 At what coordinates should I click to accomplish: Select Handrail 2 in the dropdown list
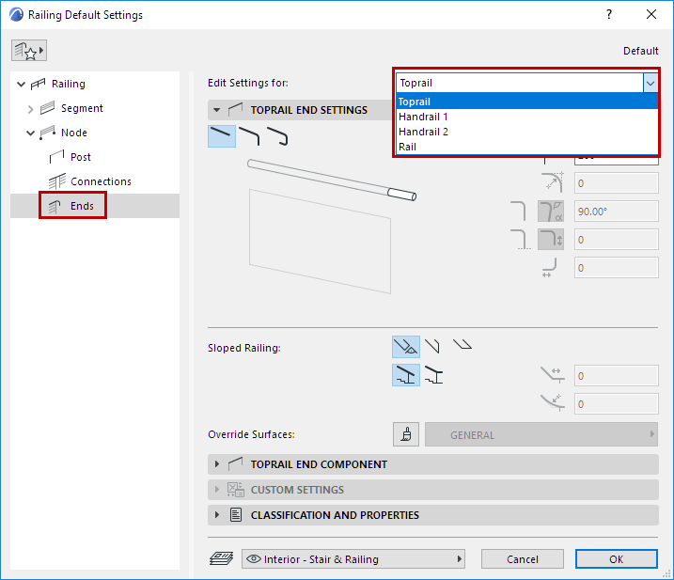[x=527, y=132]
